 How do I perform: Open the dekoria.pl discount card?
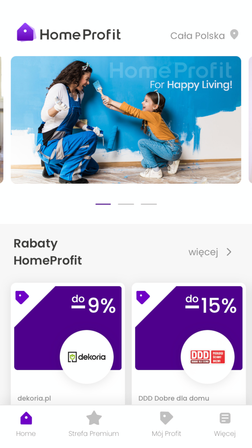pos(68,344)
